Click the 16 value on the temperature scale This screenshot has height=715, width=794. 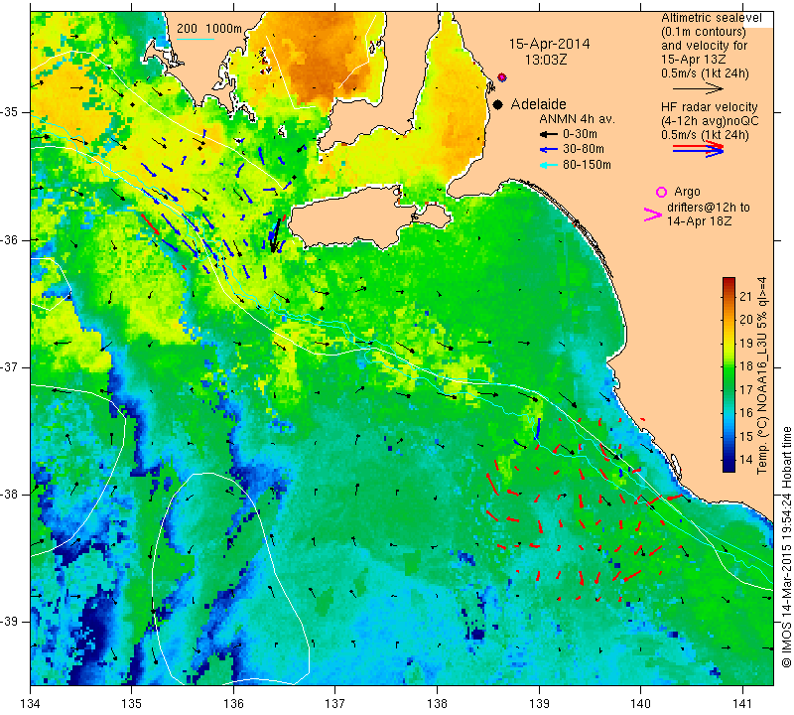coord(746,413)
